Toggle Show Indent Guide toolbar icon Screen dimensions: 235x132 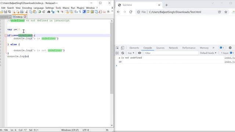point(84,12)
